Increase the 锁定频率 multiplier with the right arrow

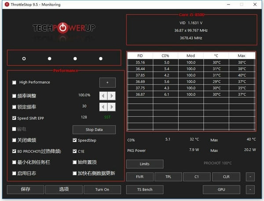pyautogui.click(x=112, y=107)
